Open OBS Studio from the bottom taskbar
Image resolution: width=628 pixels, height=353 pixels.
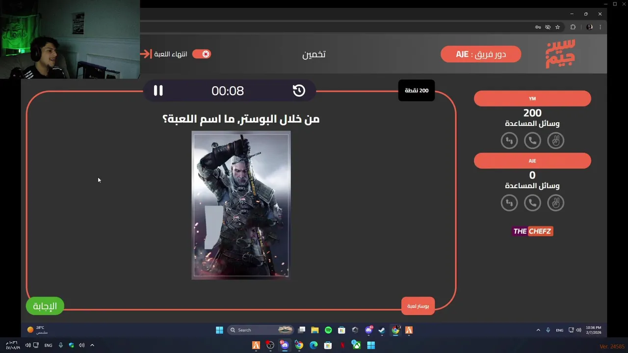coord(270,345)
